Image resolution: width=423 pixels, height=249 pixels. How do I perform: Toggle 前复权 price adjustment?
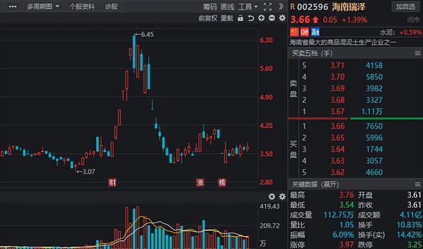[x=208, y=18]
